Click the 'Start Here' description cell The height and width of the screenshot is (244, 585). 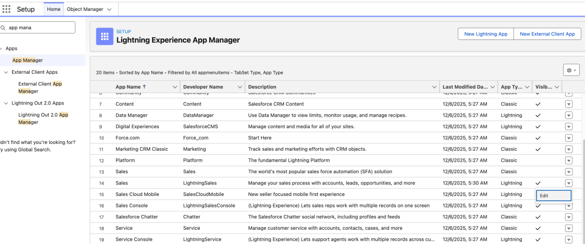260,138
